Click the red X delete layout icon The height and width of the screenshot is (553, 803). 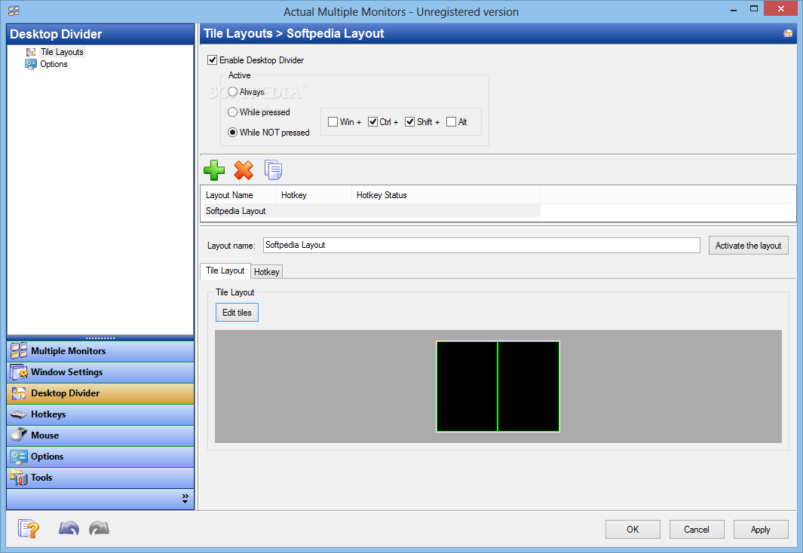[244, 170]
